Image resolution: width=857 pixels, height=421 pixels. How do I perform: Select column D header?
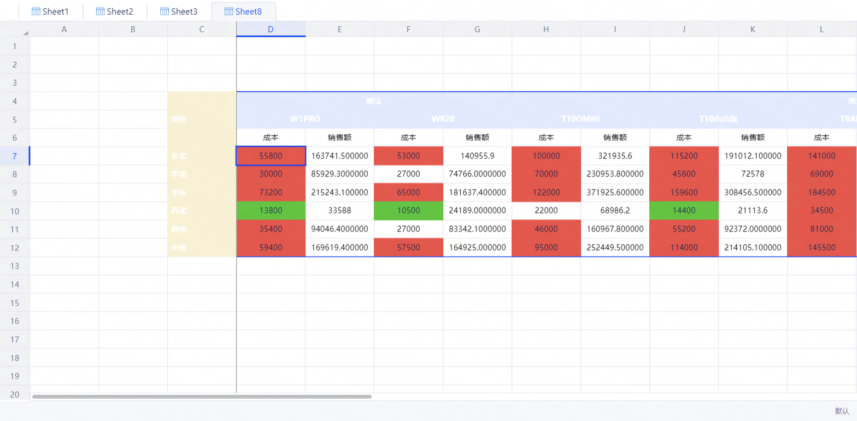tap(271, 29)
